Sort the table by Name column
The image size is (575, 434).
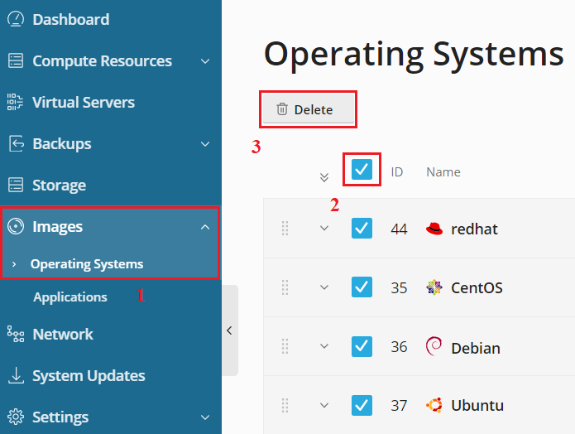pyautogui.click(x=443, y=172)
